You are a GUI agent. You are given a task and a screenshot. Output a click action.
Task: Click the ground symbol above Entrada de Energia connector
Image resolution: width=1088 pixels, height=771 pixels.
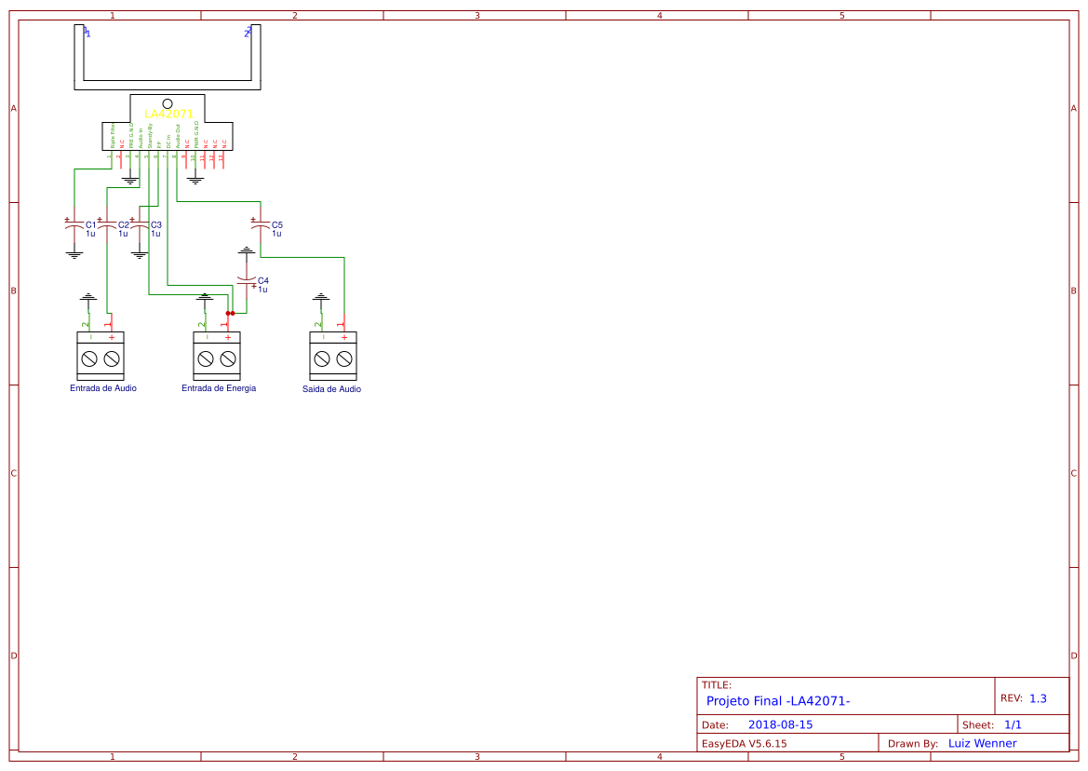coord(205,298)
